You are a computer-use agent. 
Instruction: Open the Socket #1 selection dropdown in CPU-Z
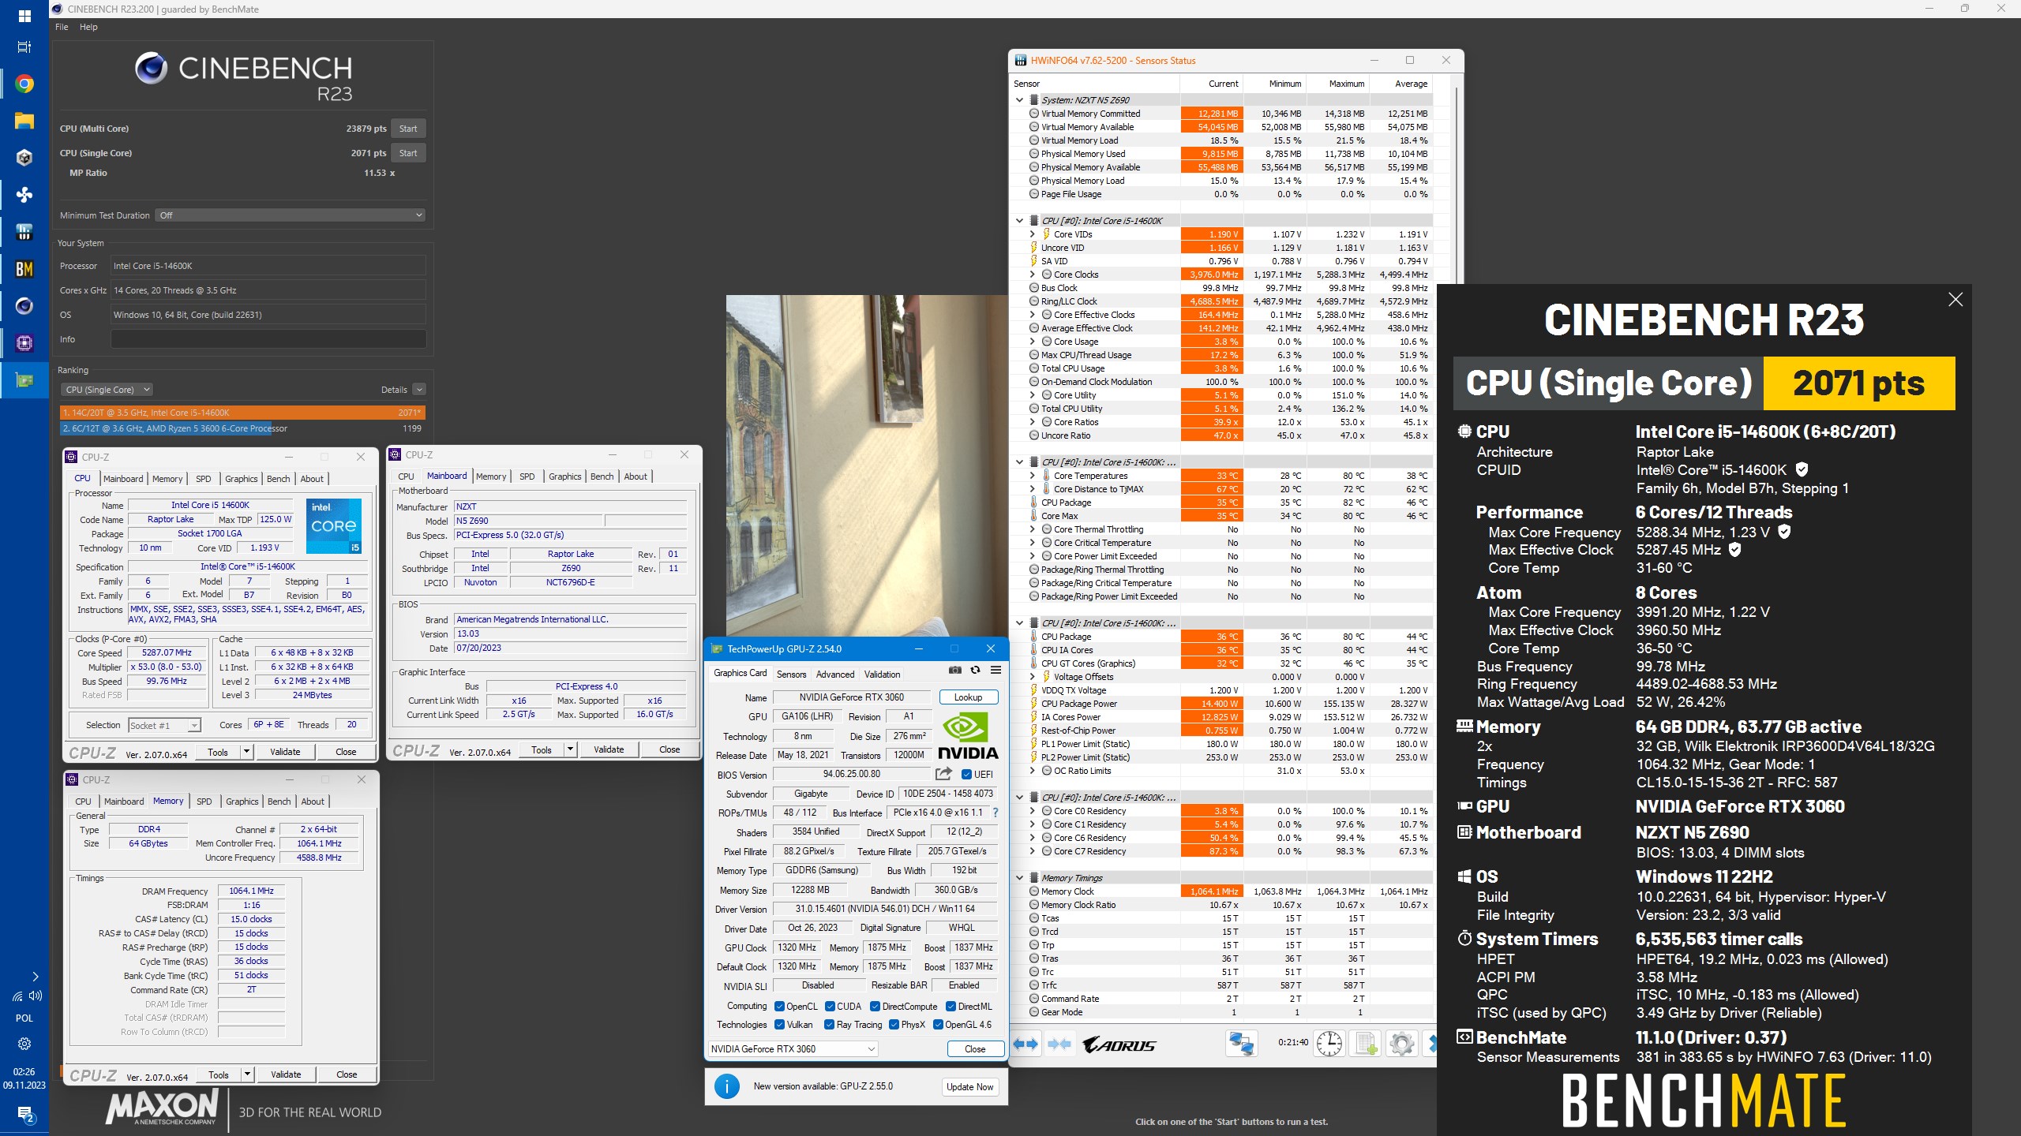[x=164, y=725]
